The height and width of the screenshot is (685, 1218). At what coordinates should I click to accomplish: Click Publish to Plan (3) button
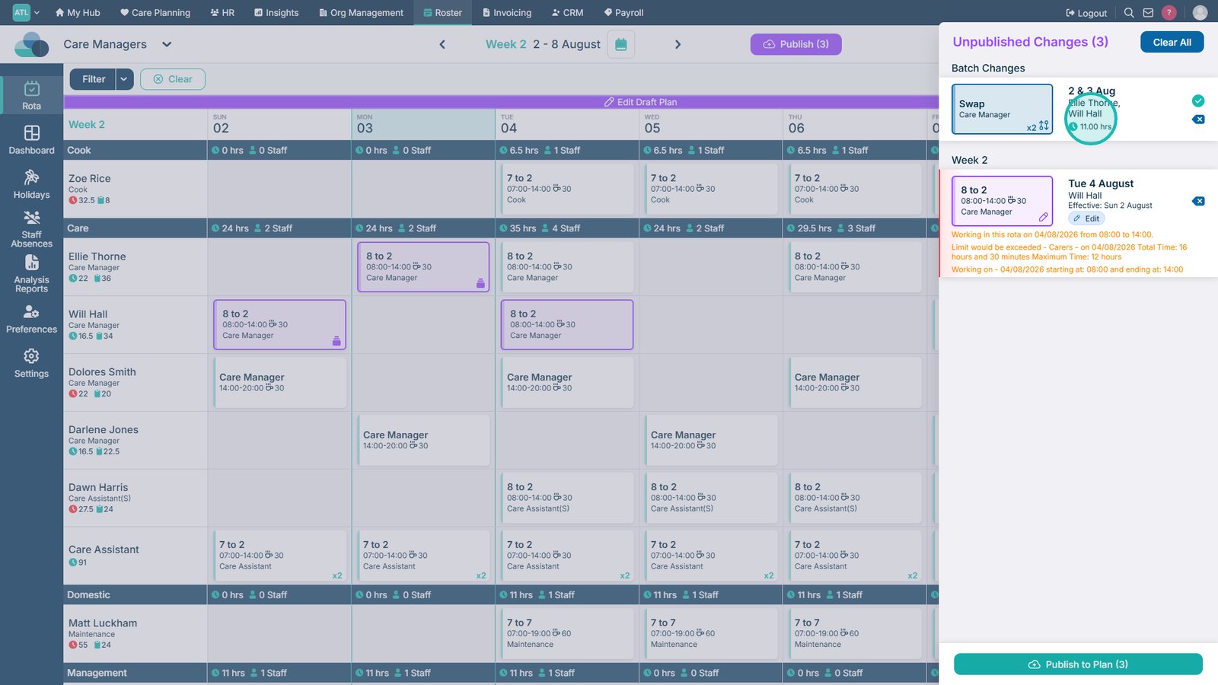(x=1078, y=664)
